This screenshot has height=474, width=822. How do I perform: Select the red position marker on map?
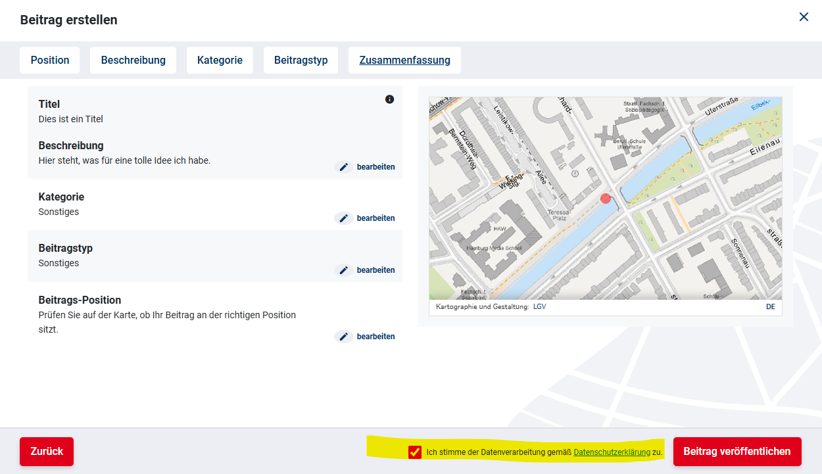606,199
